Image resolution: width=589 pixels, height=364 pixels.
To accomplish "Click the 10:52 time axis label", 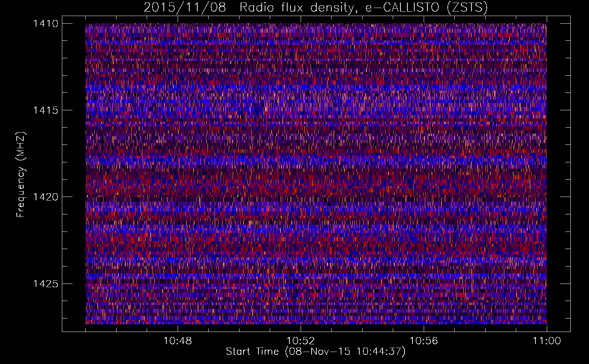I will pyautogui.click(x=301, y=341).
